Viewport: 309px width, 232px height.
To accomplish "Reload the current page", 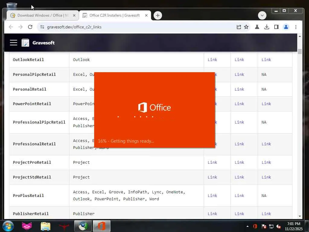I will tap(30, 27).
